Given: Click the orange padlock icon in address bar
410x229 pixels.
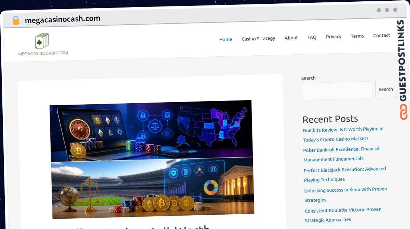Looking at the screenshot, I should (x=16, y=21).
